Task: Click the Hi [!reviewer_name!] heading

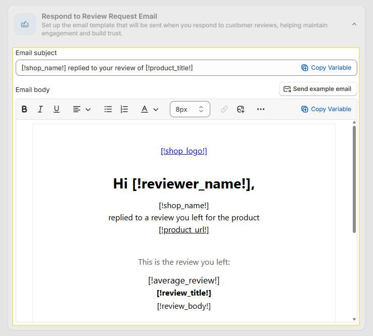Action: [184, 184]
